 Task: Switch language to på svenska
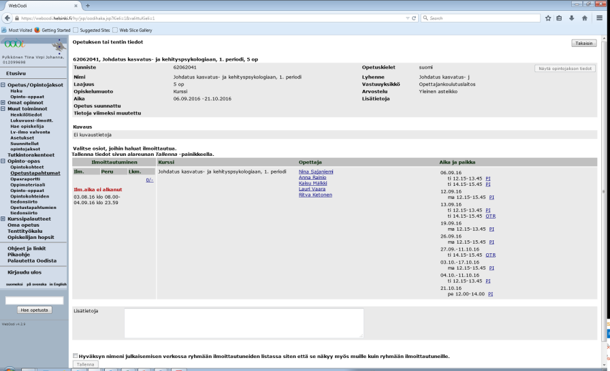[36, 285]
